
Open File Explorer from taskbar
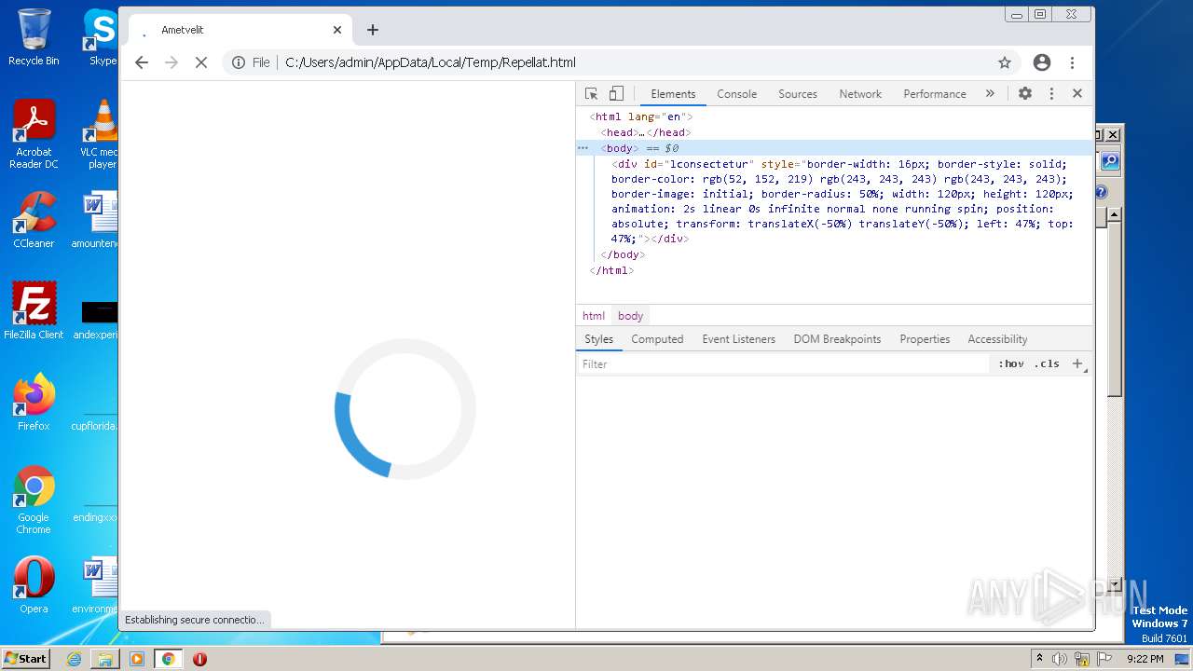coord(105,659)
